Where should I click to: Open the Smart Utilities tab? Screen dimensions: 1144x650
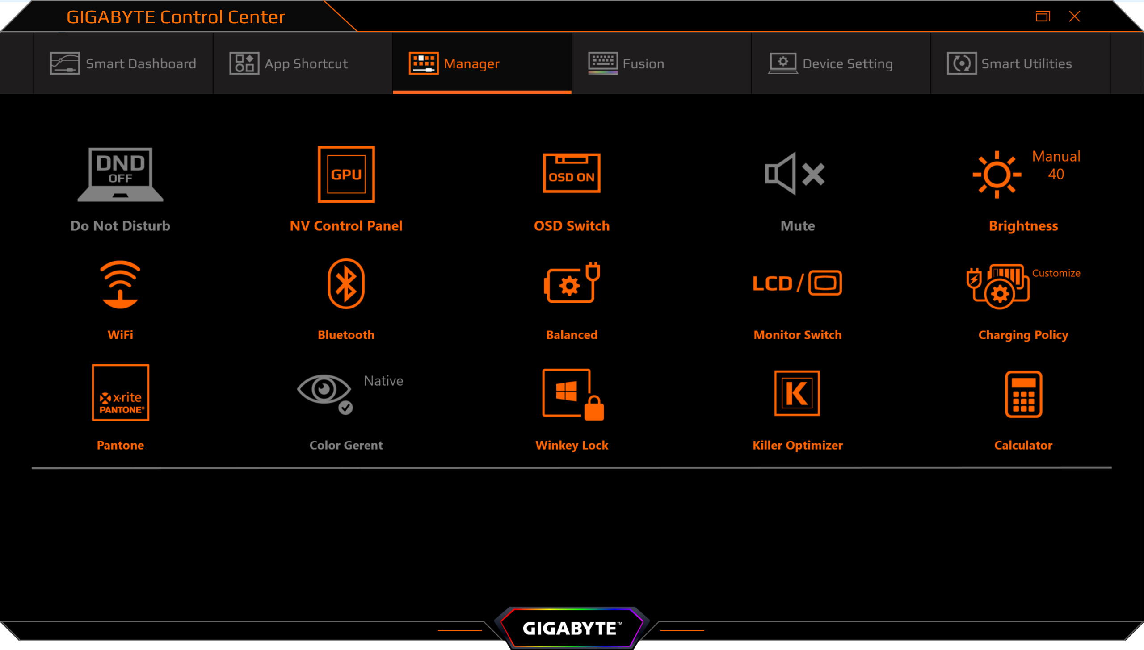pos(1021,63)
